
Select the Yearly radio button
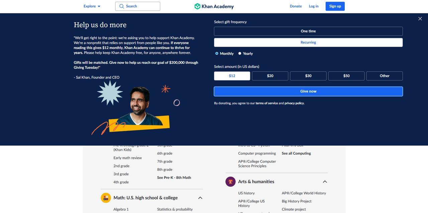240,53
